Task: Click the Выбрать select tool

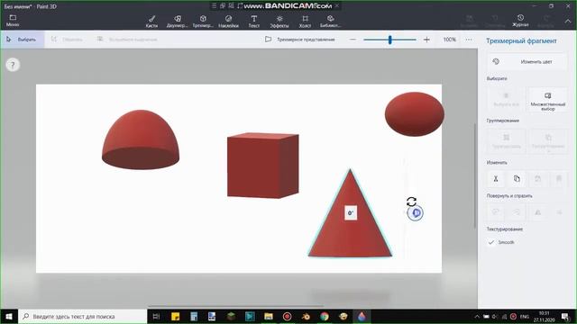Action: [x=22, y=40]
